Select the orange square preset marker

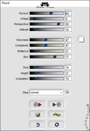(x=88, y=105)
